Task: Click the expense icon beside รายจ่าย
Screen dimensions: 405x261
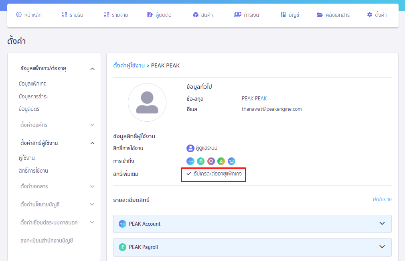Action: [107, 15]
